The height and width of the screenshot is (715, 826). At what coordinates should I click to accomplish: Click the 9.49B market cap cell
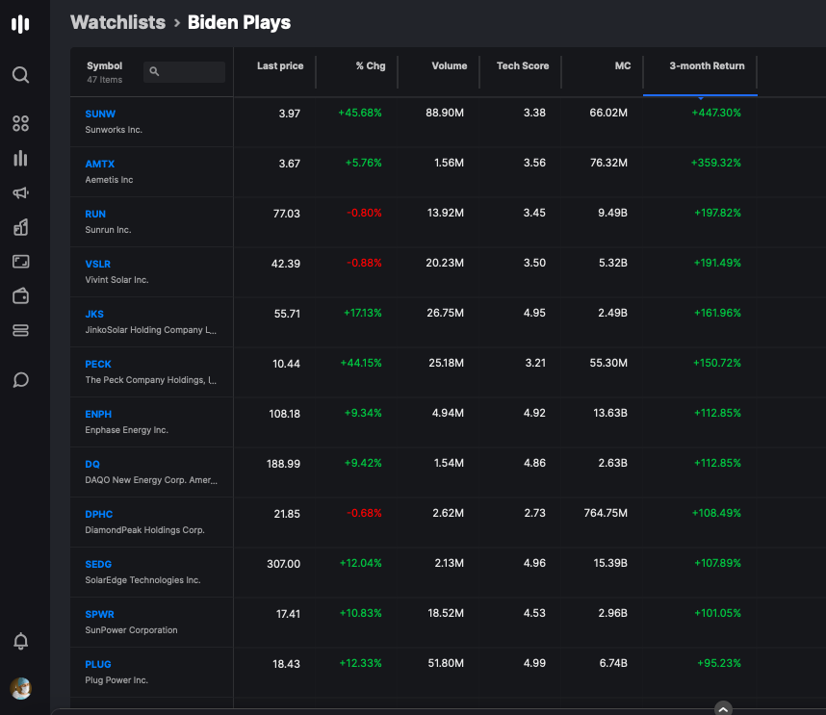point(612,213)
